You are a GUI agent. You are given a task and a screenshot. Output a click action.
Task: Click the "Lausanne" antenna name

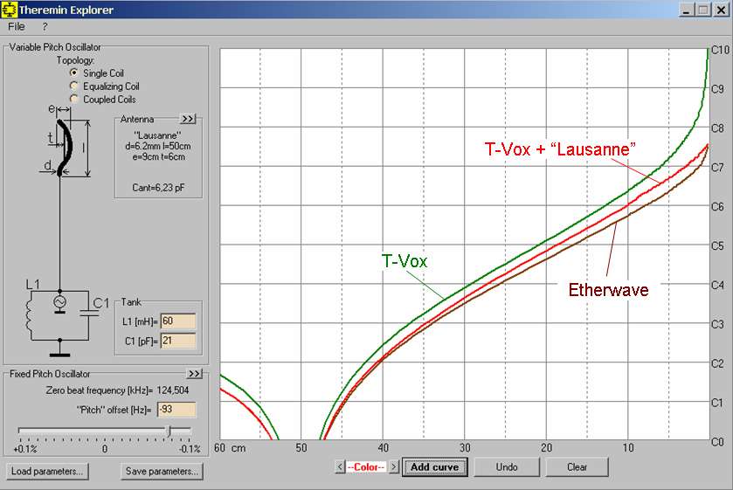(x=158, y=135)
